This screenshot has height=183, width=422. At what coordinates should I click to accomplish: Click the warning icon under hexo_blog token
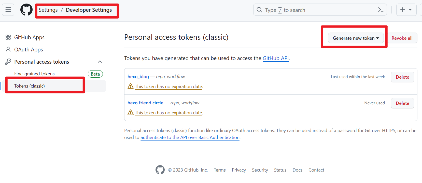pyautogui.click(x=131, y=86)
